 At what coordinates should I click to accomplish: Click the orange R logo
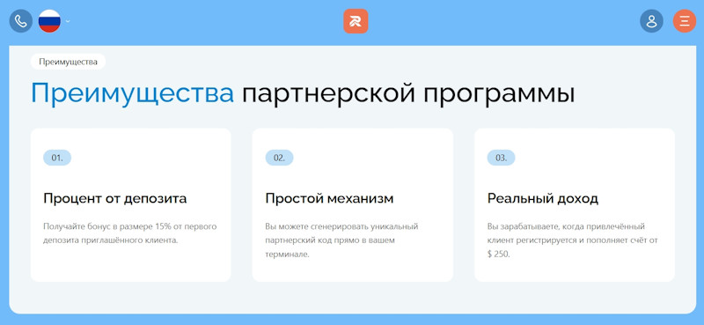[356, 20]
